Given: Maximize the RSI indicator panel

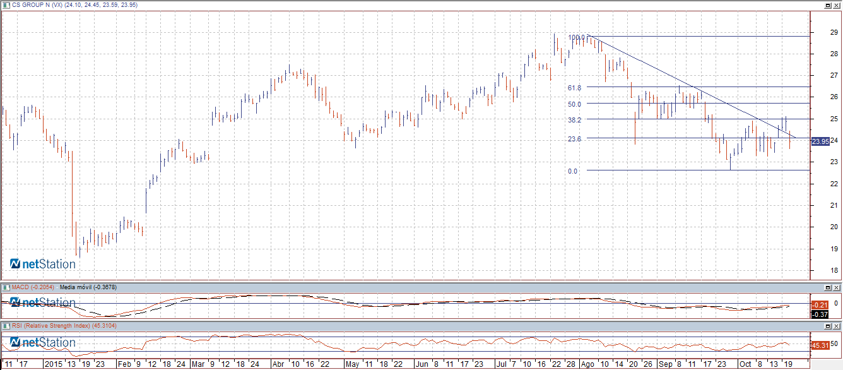Looking at the screenshot, I should tap(828, 326).
